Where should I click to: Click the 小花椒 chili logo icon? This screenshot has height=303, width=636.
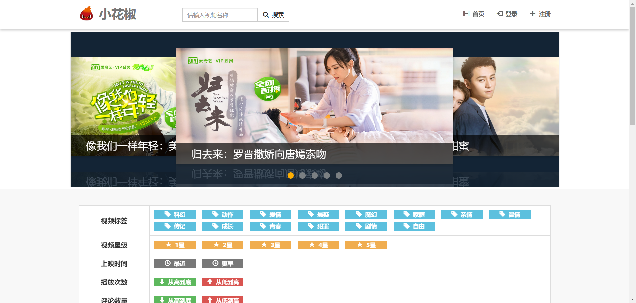[86, 14]
